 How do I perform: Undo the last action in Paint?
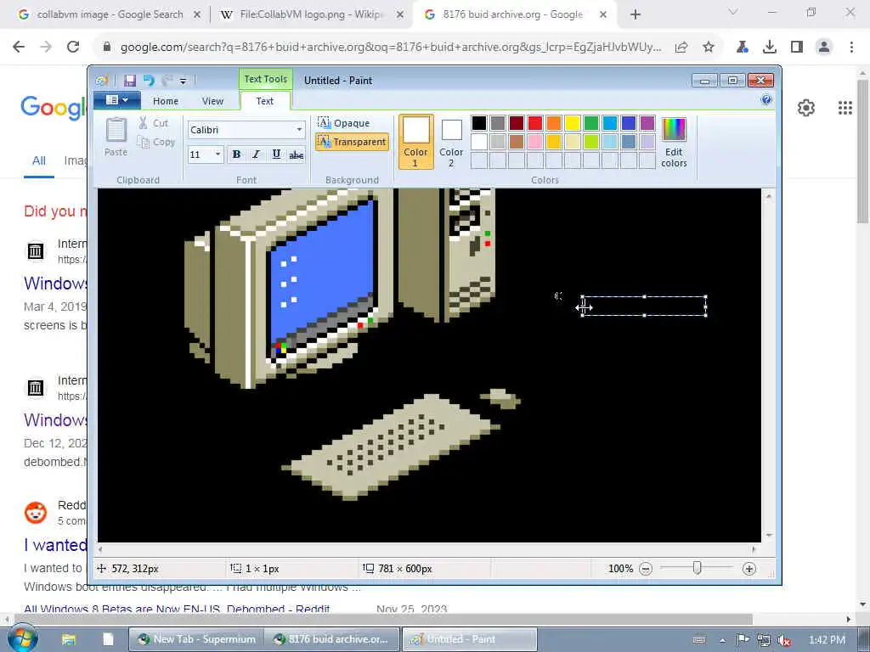point(148,81)
